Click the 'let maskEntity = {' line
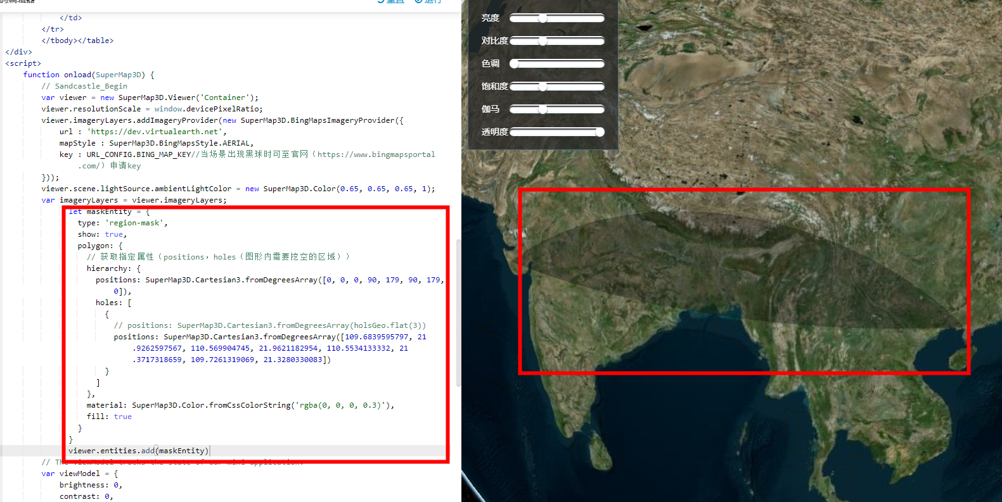The image size is (1002, 502). coord(109,211)
